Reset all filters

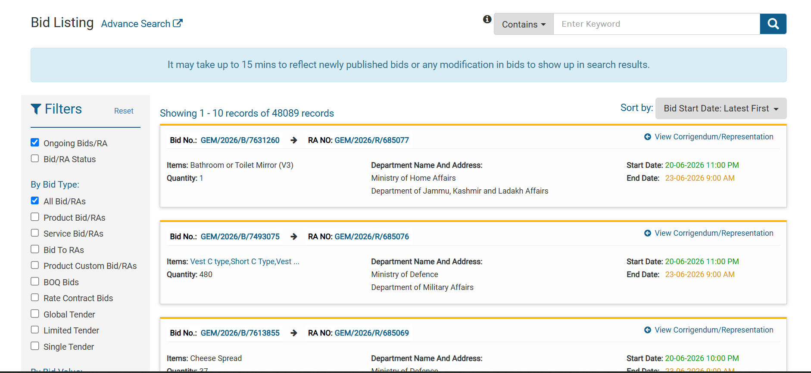click(x=124, y=111)
